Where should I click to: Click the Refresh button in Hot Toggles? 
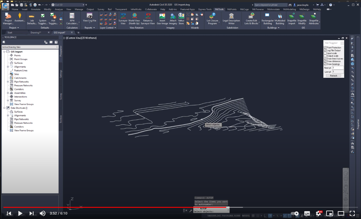pos(333,76)
